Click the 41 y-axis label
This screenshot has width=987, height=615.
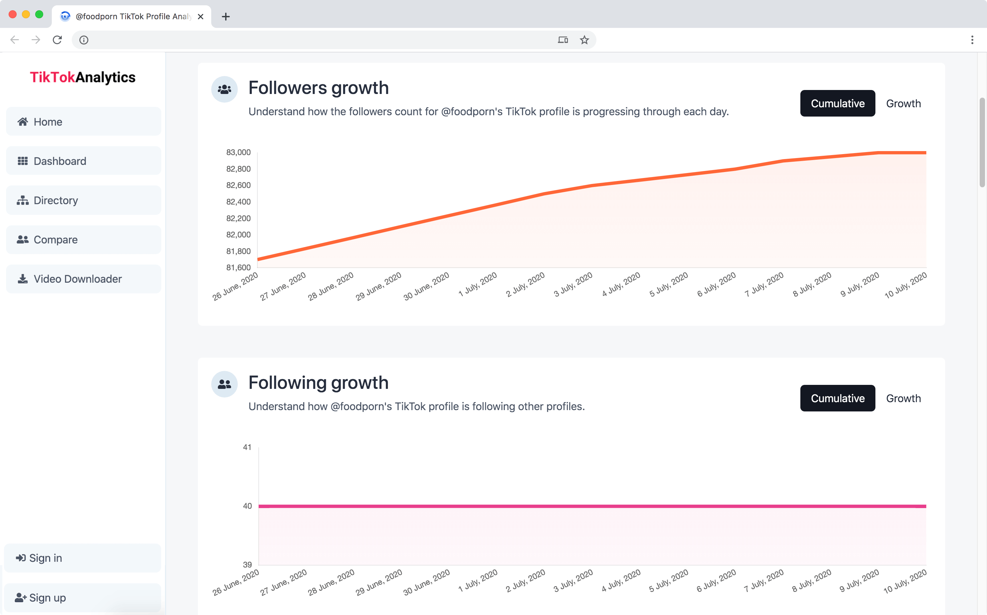pos(247,447)
